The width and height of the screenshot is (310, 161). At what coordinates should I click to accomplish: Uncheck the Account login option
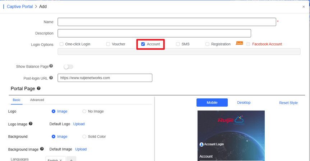pyautogui.click(x=143, y=44)
